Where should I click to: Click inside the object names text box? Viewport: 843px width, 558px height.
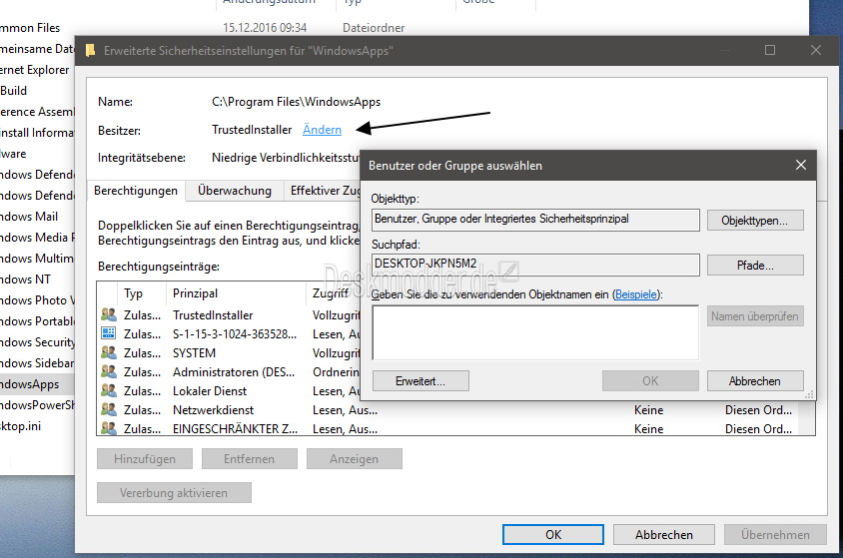[x=535, y=332]
